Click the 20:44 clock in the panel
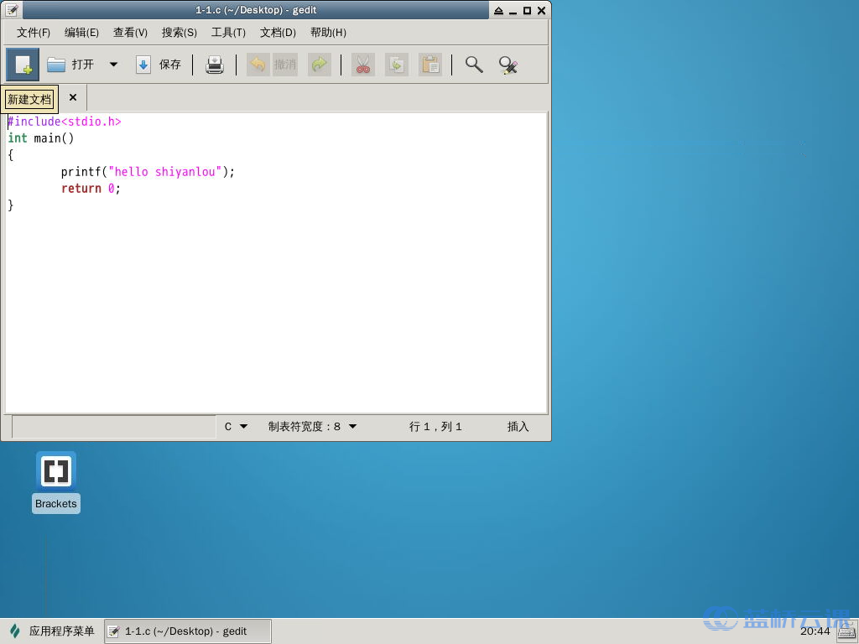 (x=815, y=631)
